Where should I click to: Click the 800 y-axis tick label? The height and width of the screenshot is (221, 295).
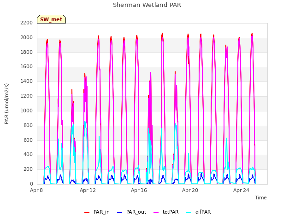point(28,125)
